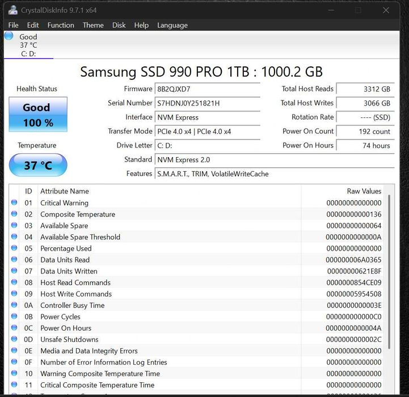Click the Drive Letter field C: D:

[208, 146]
